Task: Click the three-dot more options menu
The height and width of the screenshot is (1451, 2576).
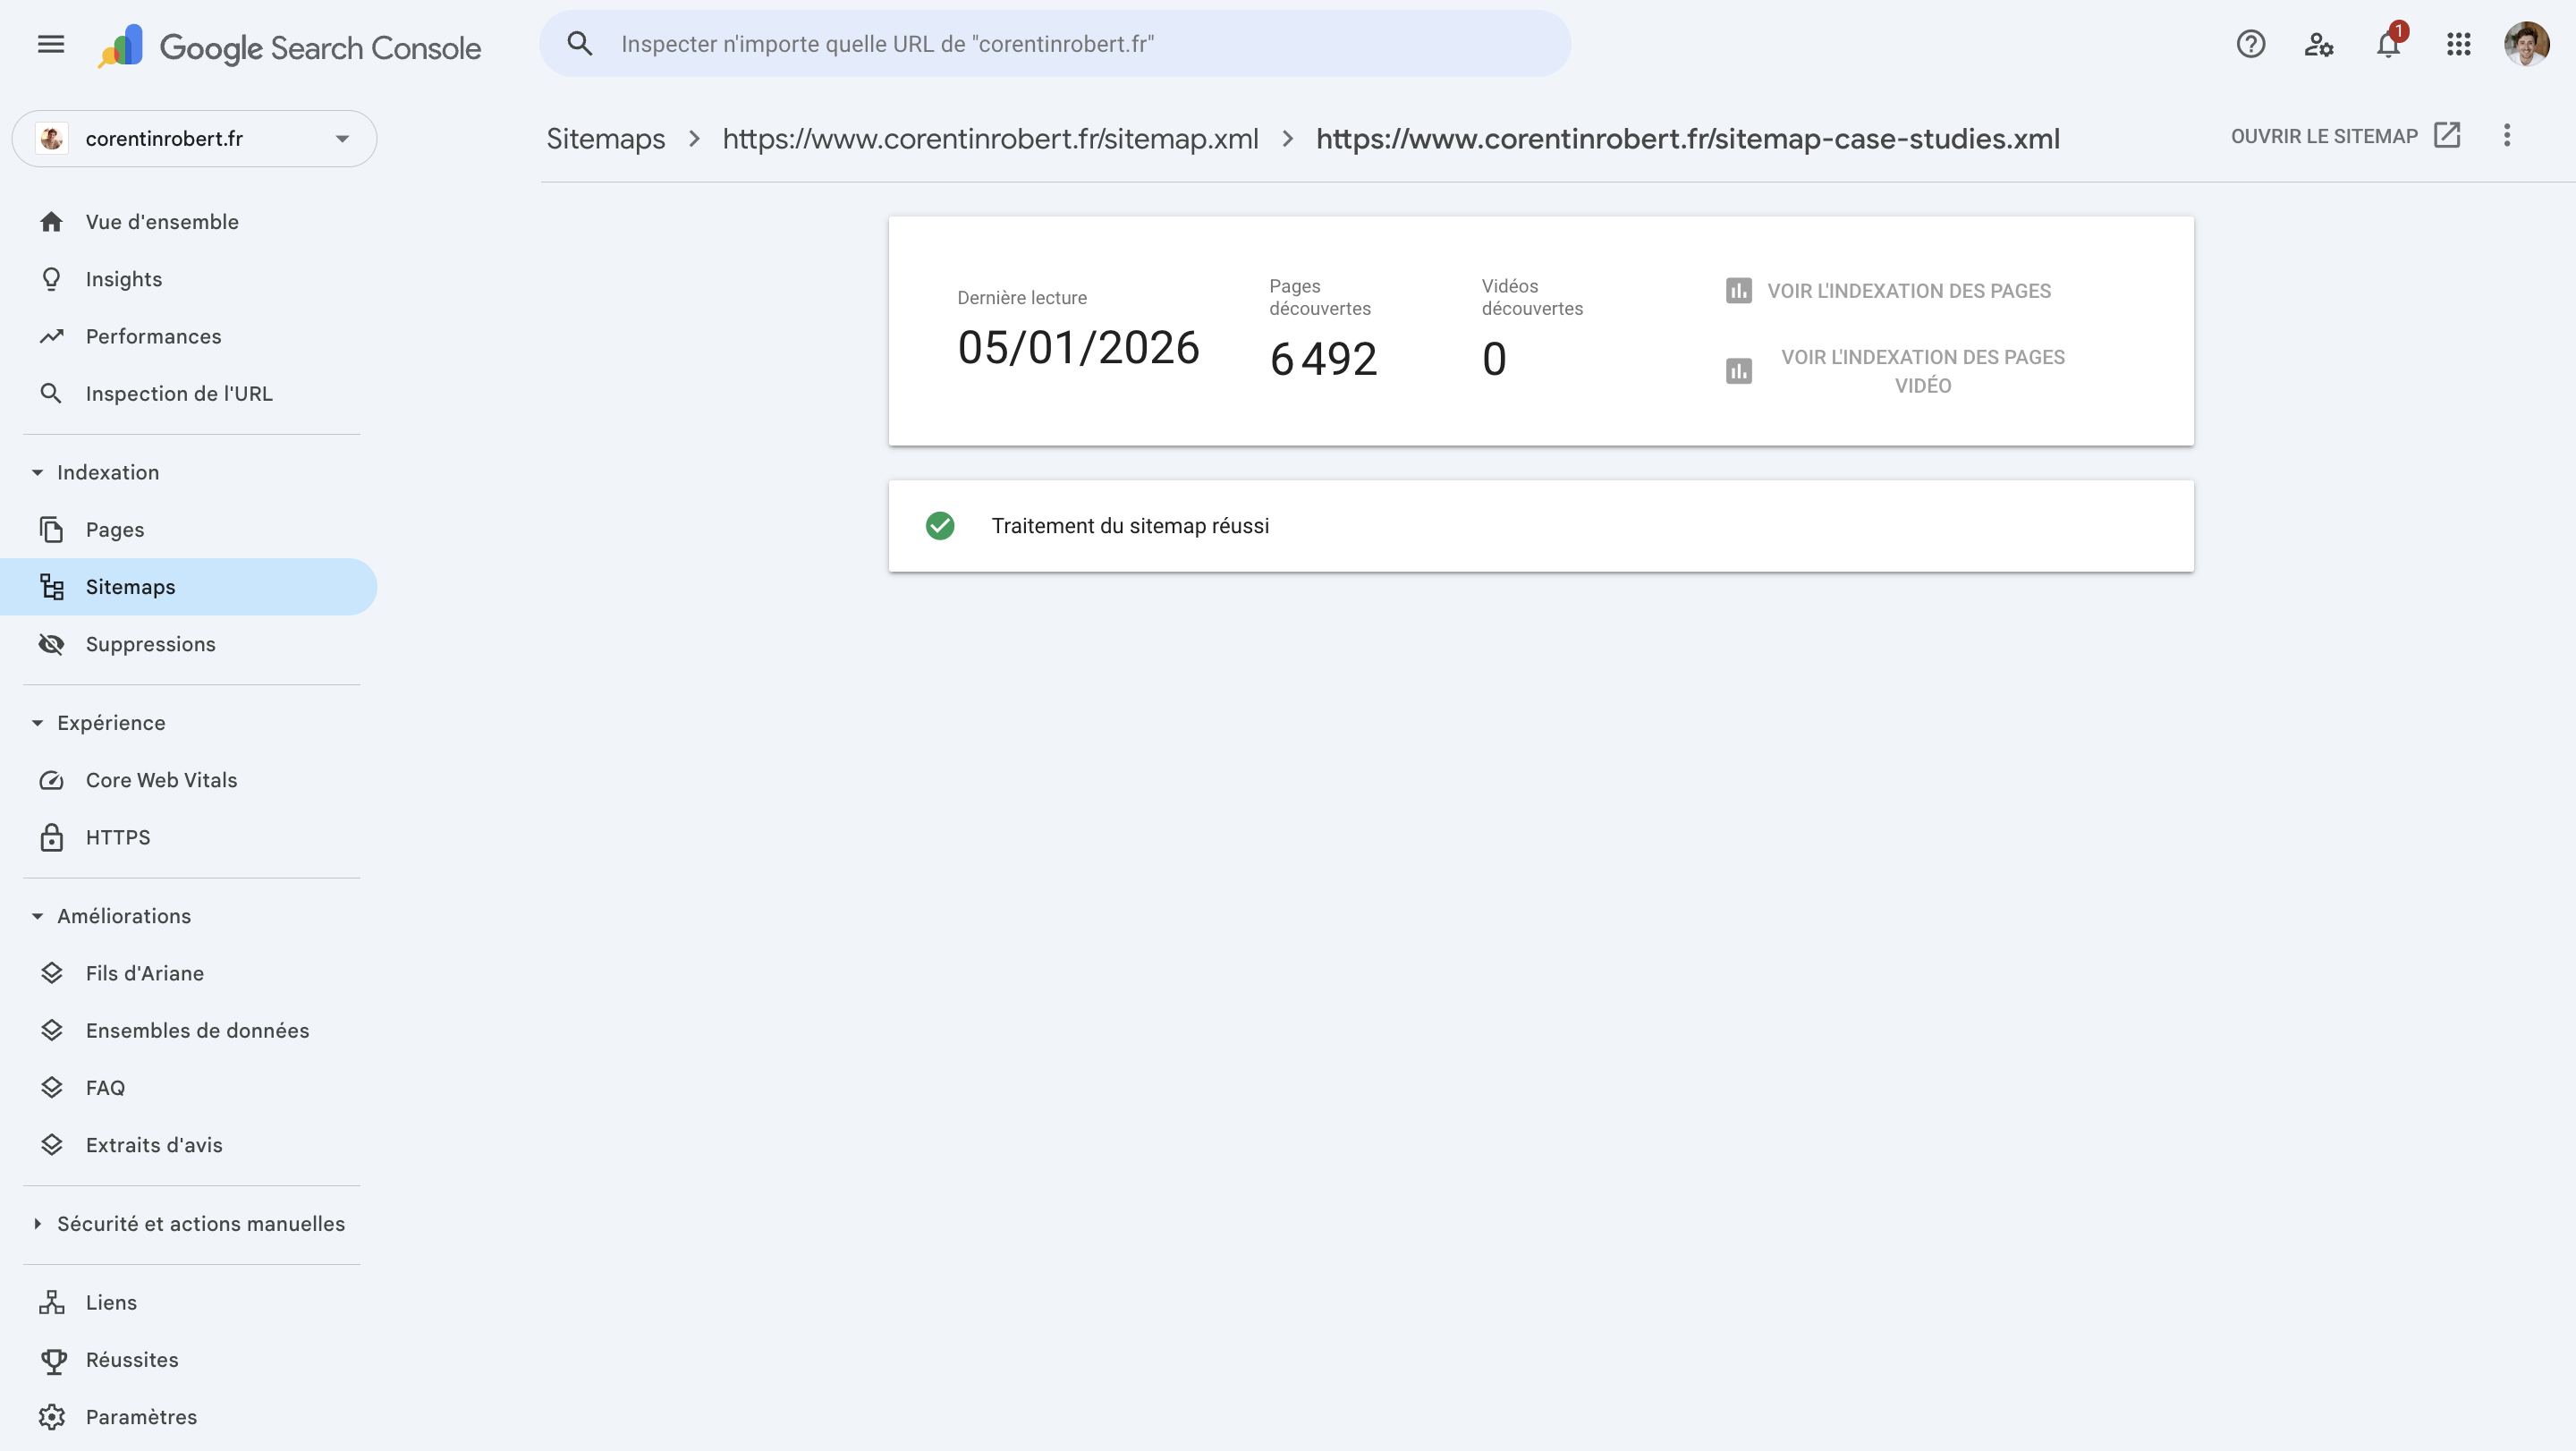Action: pyautogui.click(x=2506, y=135)
